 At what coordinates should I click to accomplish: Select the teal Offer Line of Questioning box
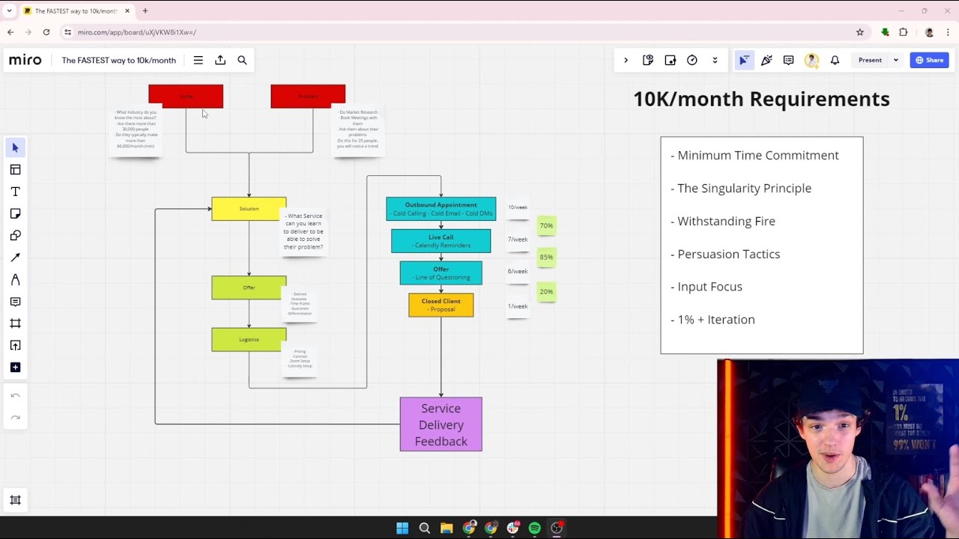441,272
